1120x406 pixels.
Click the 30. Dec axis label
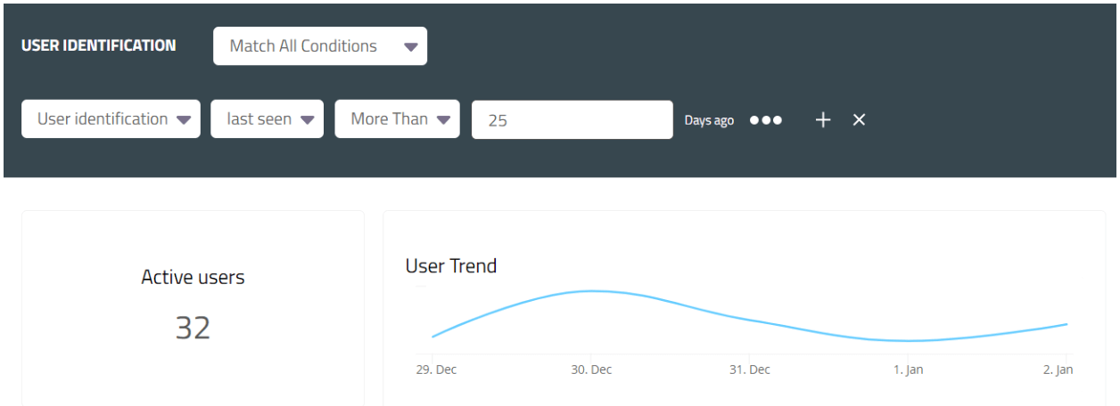pyautogui.click(x=591, y=369)
